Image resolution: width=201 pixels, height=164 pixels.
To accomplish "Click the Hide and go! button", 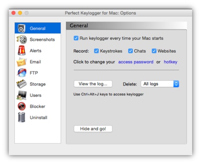I will tap(93, 129).
